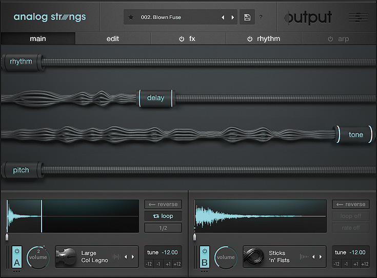Viewport: 377px width, 278px height.
Task: Click the delay macro slider handle
Action: pyautogui.click(x=155, y=98)
